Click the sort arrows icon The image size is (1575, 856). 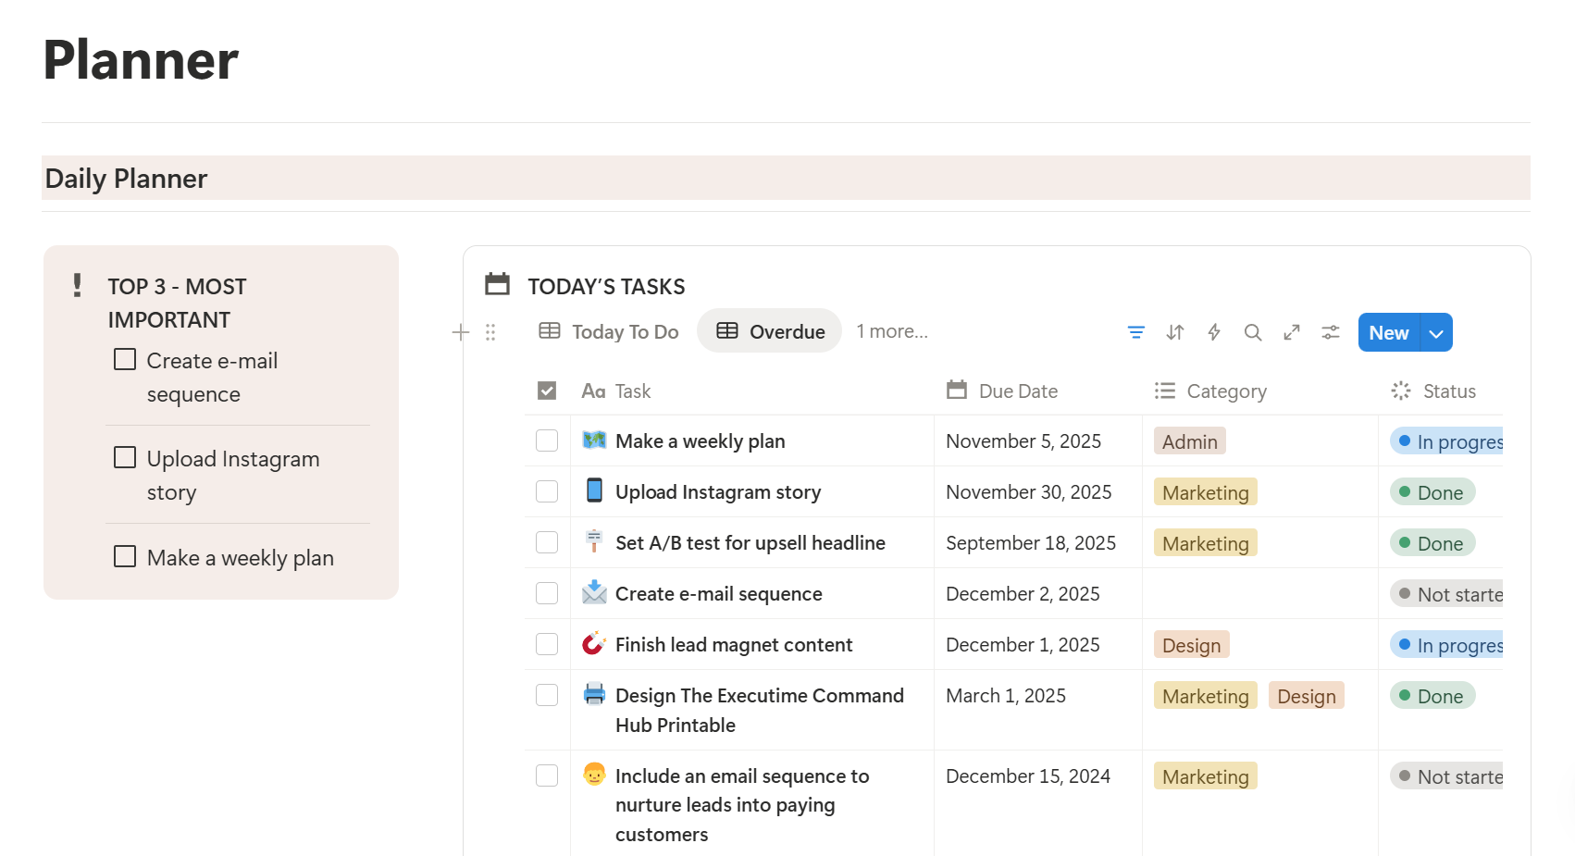pyautogui.click(x=1174, y=332)
